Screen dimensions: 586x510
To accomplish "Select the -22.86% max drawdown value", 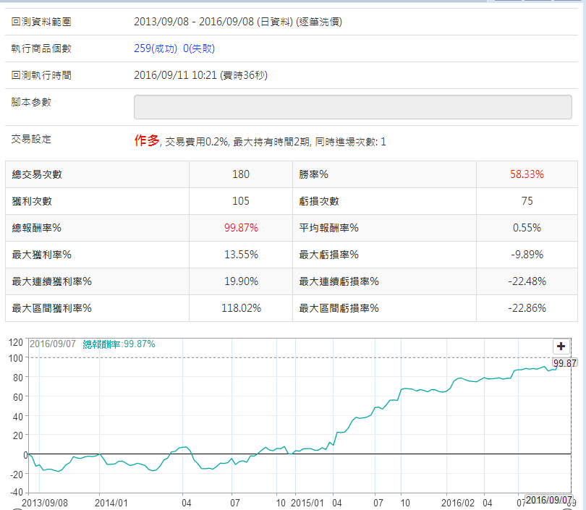I will 527,308.
